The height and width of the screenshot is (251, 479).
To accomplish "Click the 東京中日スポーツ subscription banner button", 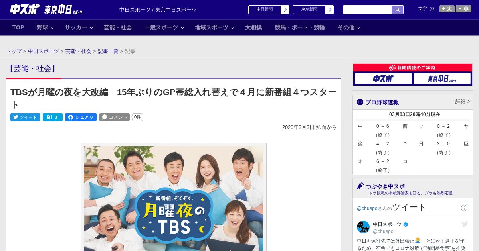I will pos(442,79).
